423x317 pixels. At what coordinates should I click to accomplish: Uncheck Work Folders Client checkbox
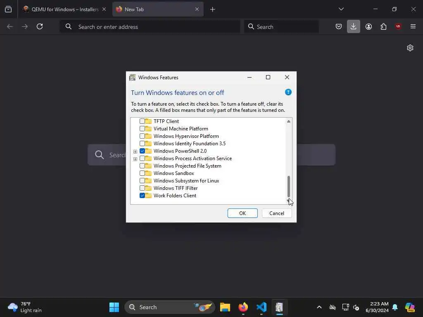[142, 195]
